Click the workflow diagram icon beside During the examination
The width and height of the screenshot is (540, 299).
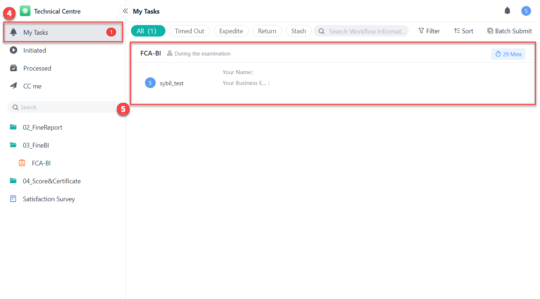tap(169, 53)
